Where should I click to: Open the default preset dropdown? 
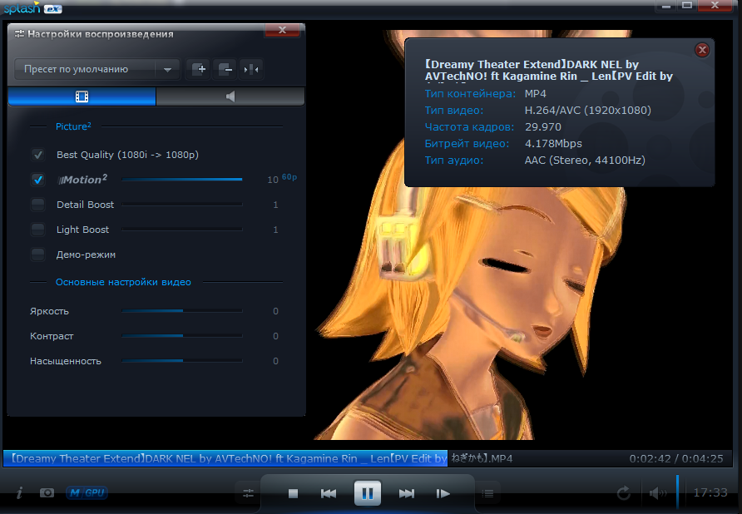coord(96,69)
